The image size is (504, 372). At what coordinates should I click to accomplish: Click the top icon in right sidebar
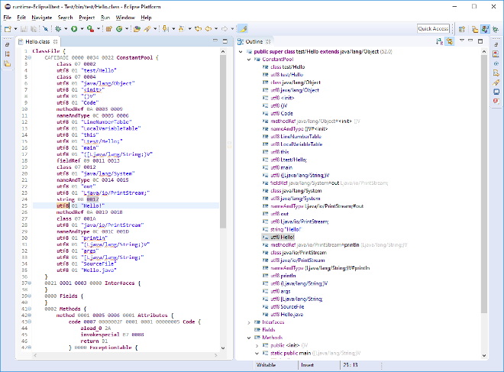(x=496, y=43)
